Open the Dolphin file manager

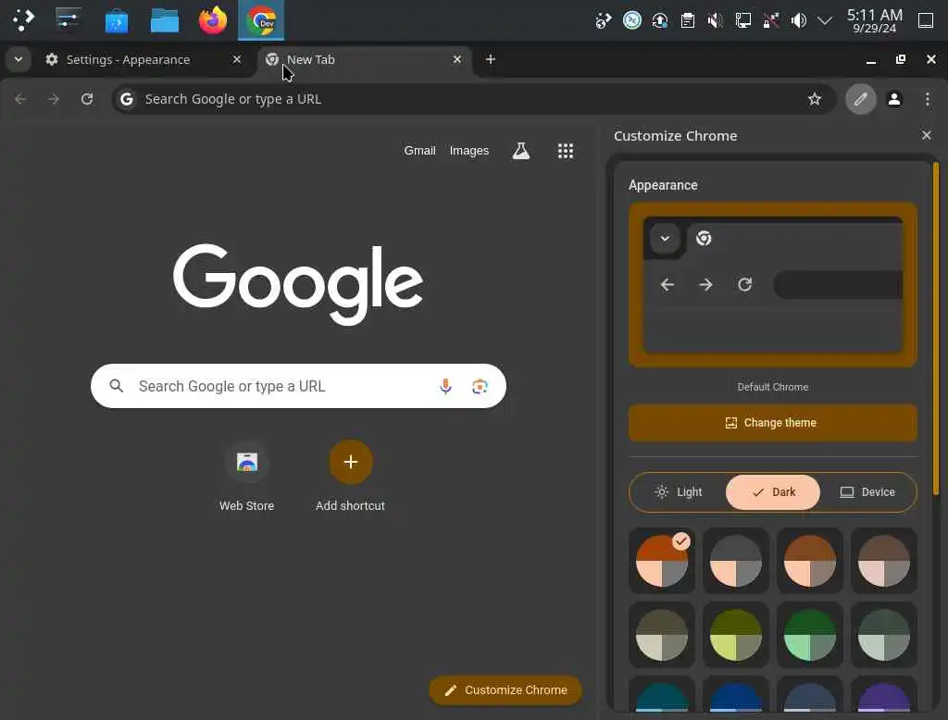165,20
